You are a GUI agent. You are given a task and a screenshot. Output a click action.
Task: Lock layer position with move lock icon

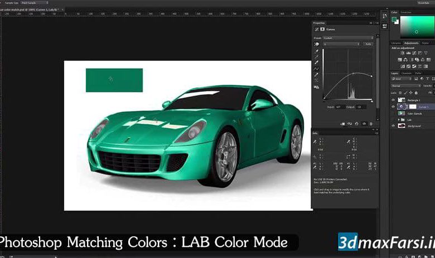tap(410, 93)
